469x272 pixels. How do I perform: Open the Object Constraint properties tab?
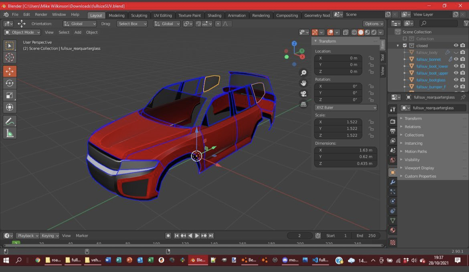[393, 211]
